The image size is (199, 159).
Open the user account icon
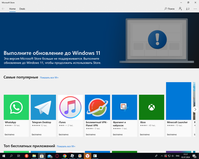tap(180, 9)
